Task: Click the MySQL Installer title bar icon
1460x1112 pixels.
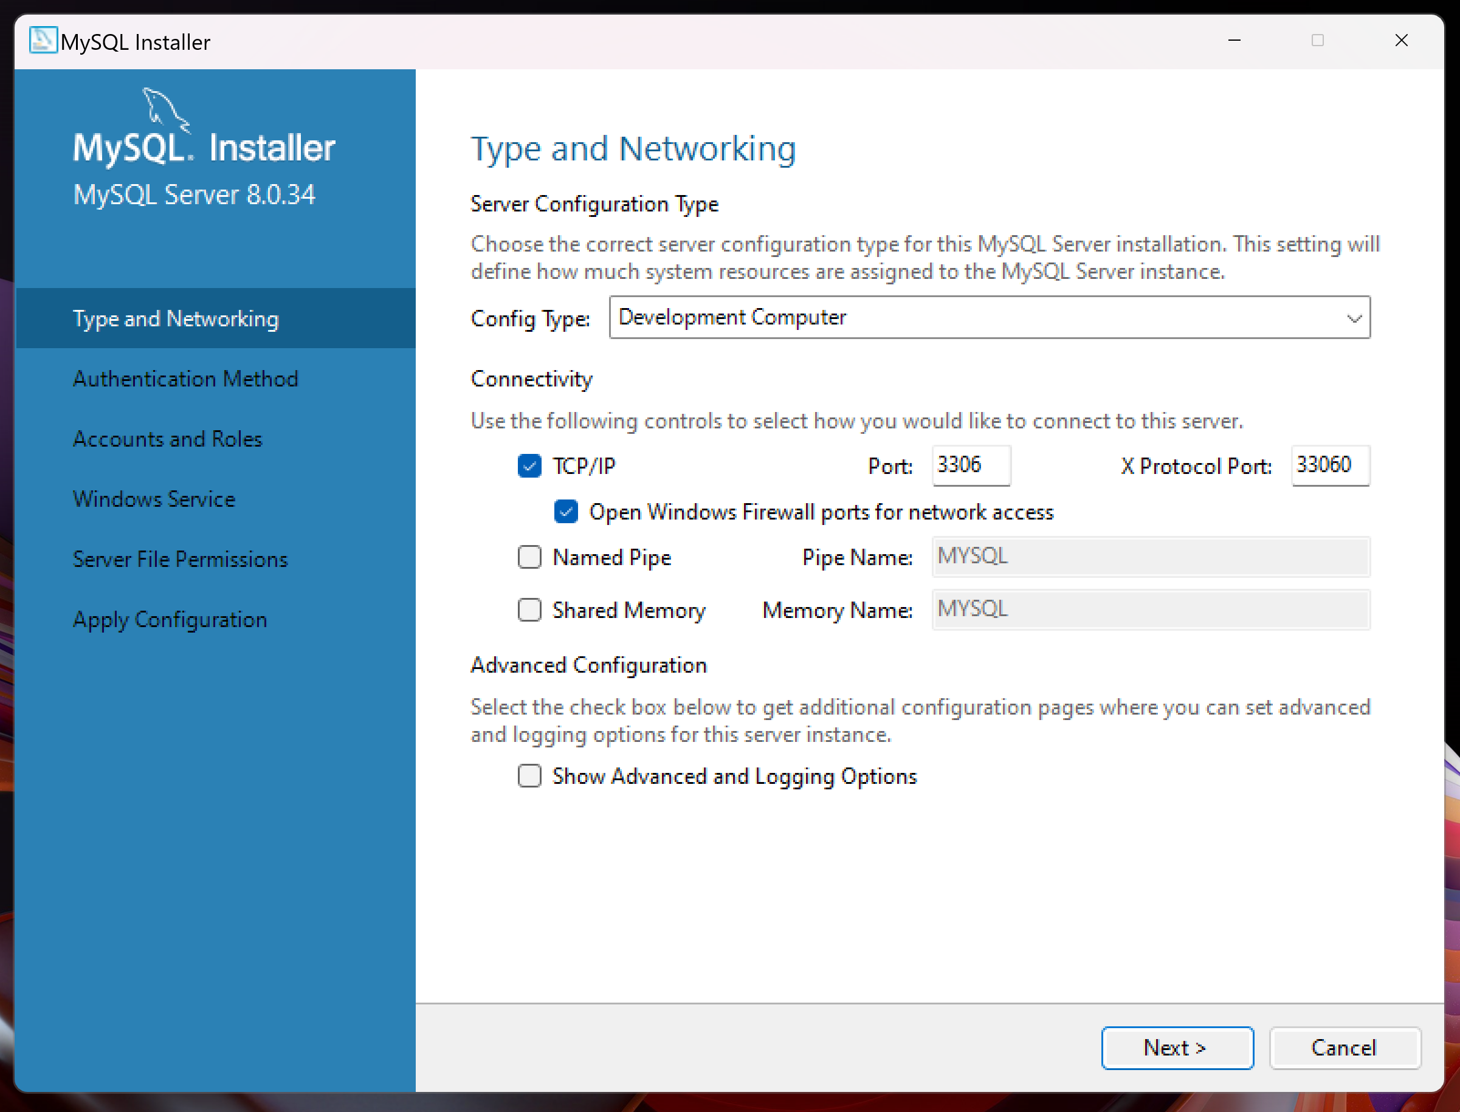Action: coord(43,41)
